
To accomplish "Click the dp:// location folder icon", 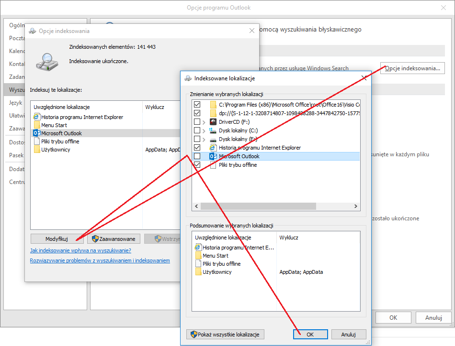I will tap(213, 113).
